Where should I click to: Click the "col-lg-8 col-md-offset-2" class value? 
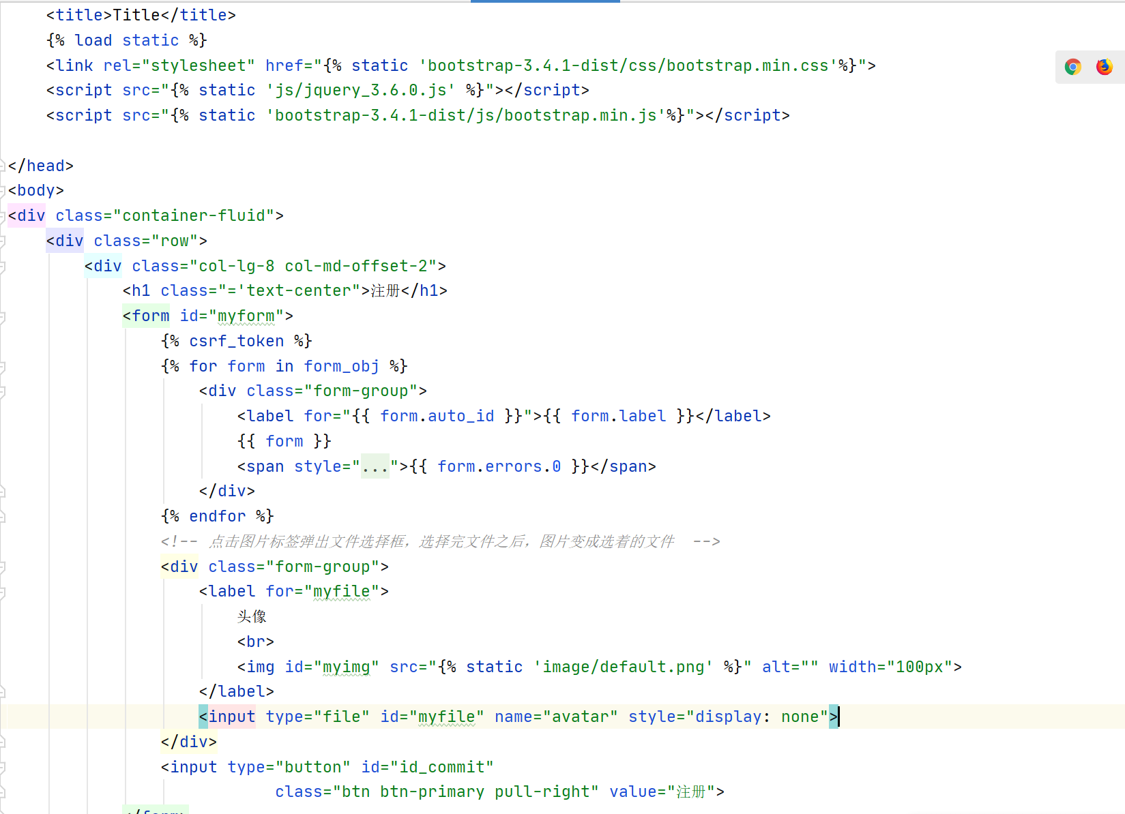pos(313,266)
